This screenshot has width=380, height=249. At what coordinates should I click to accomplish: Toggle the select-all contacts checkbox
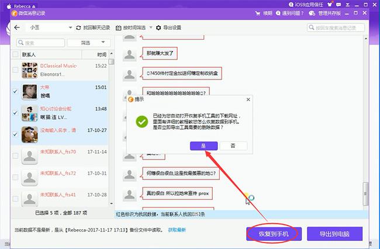click(15, 54)
